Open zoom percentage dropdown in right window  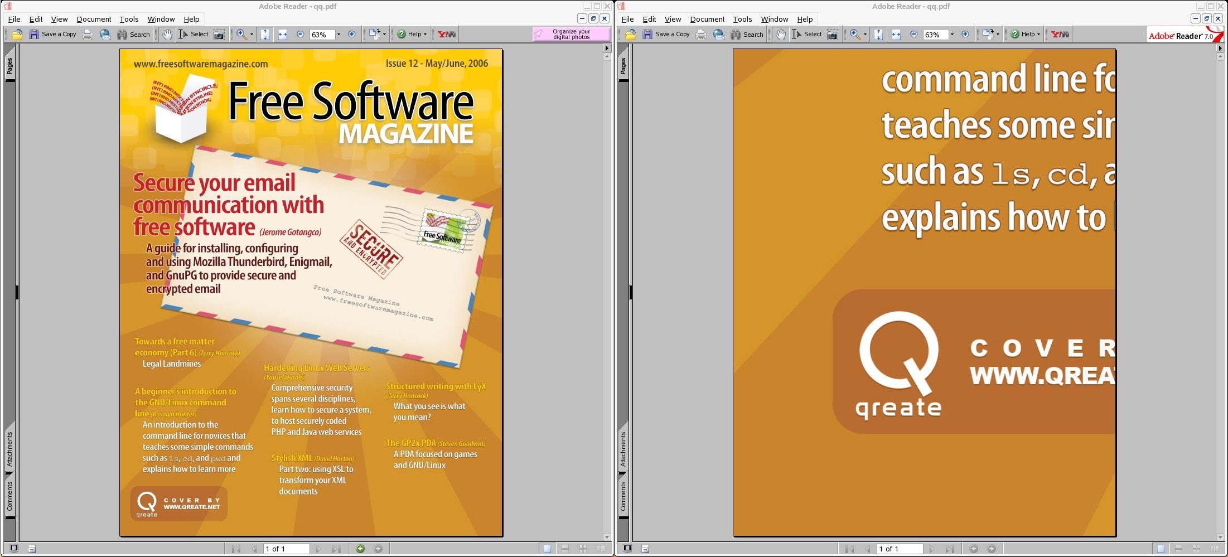pos(952,35)
